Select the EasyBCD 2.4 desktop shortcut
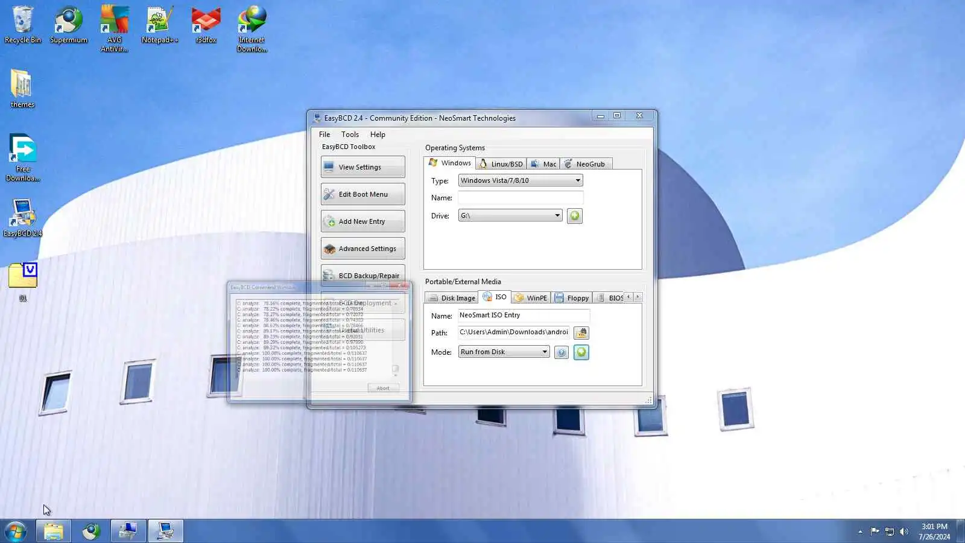 click(x=23, y=218)
